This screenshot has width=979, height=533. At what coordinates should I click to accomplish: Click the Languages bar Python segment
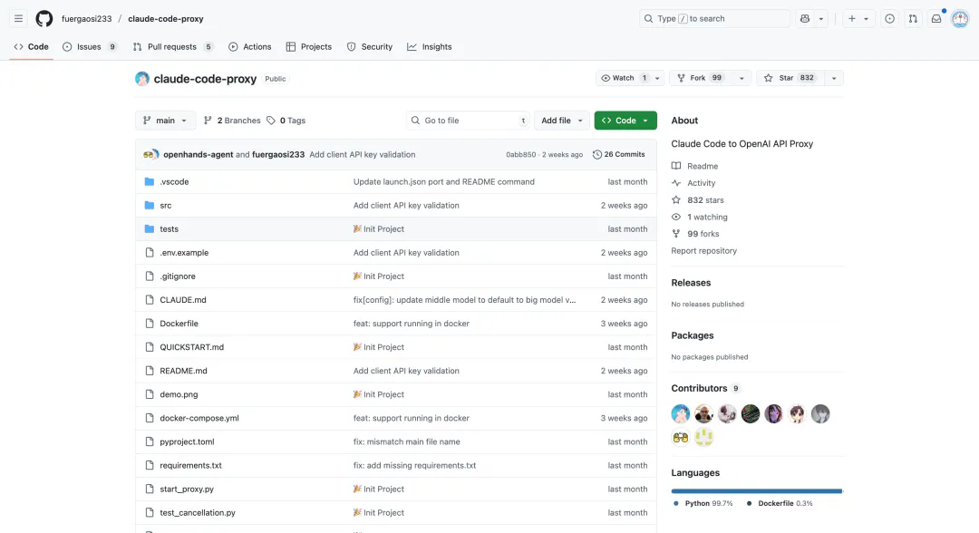pos(756,491)
